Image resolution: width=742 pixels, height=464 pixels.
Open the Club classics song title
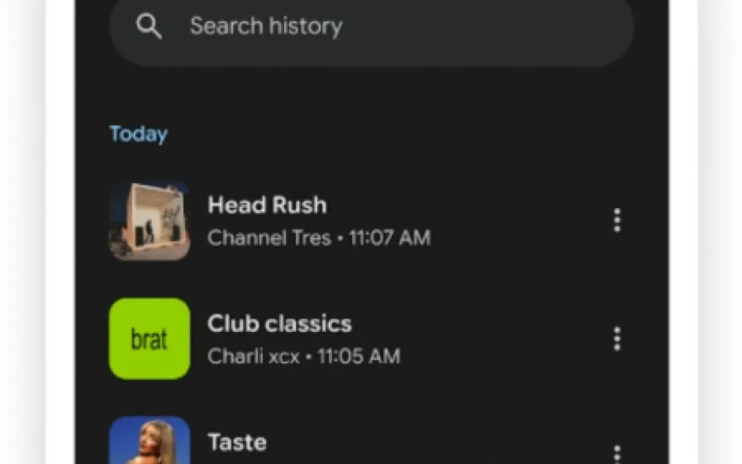coord(280,324)
